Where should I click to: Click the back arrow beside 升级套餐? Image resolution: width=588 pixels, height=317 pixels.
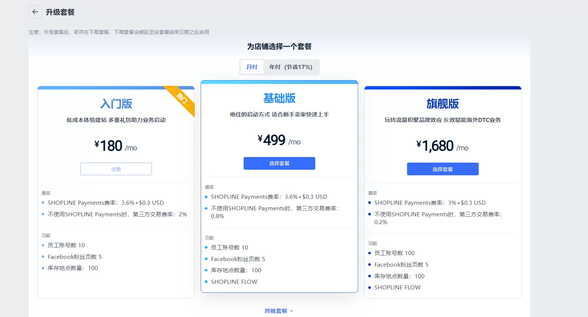35,12
